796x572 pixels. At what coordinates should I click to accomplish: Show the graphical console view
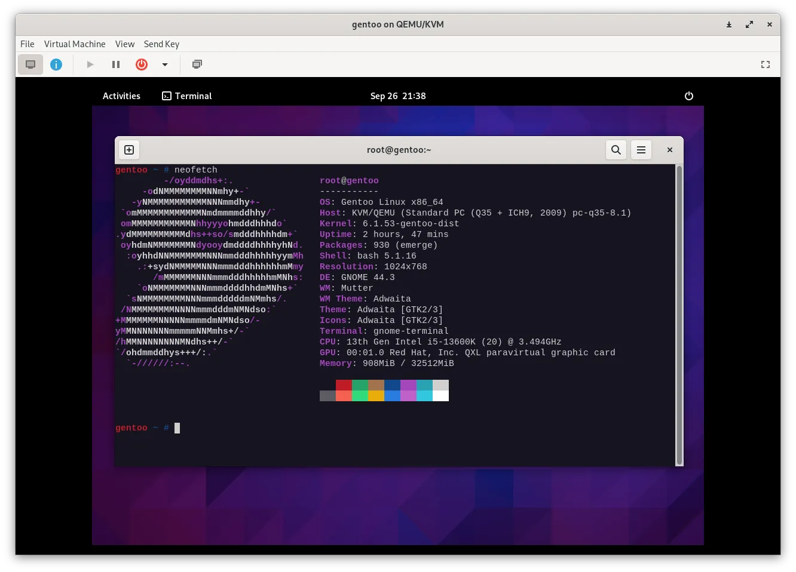click(x=30, y=64)
